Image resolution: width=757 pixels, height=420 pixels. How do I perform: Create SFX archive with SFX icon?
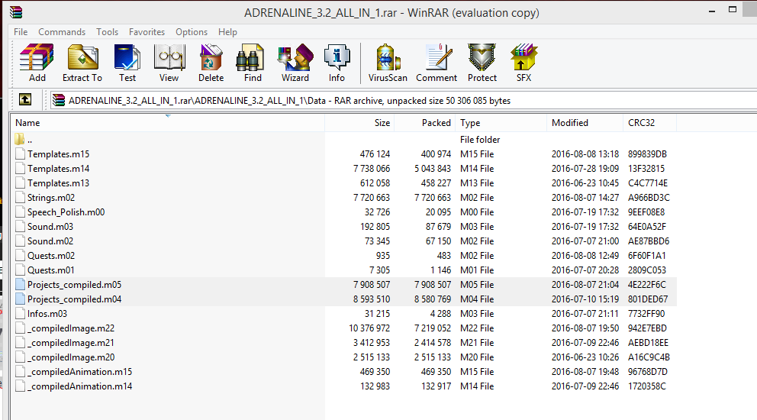point(523,63)
